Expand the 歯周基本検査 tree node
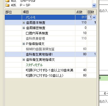This screenshot has height=106, width=108. (24, 23)
